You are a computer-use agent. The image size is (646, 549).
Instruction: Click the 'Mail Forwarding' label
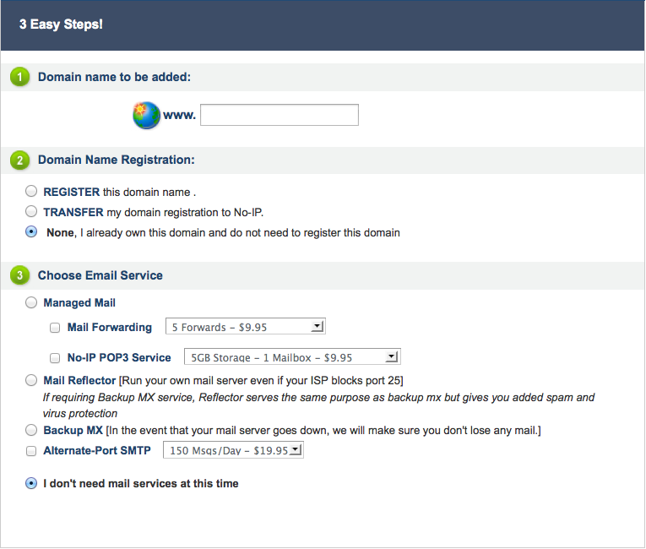pyautogui.click(x=110, y=327)
